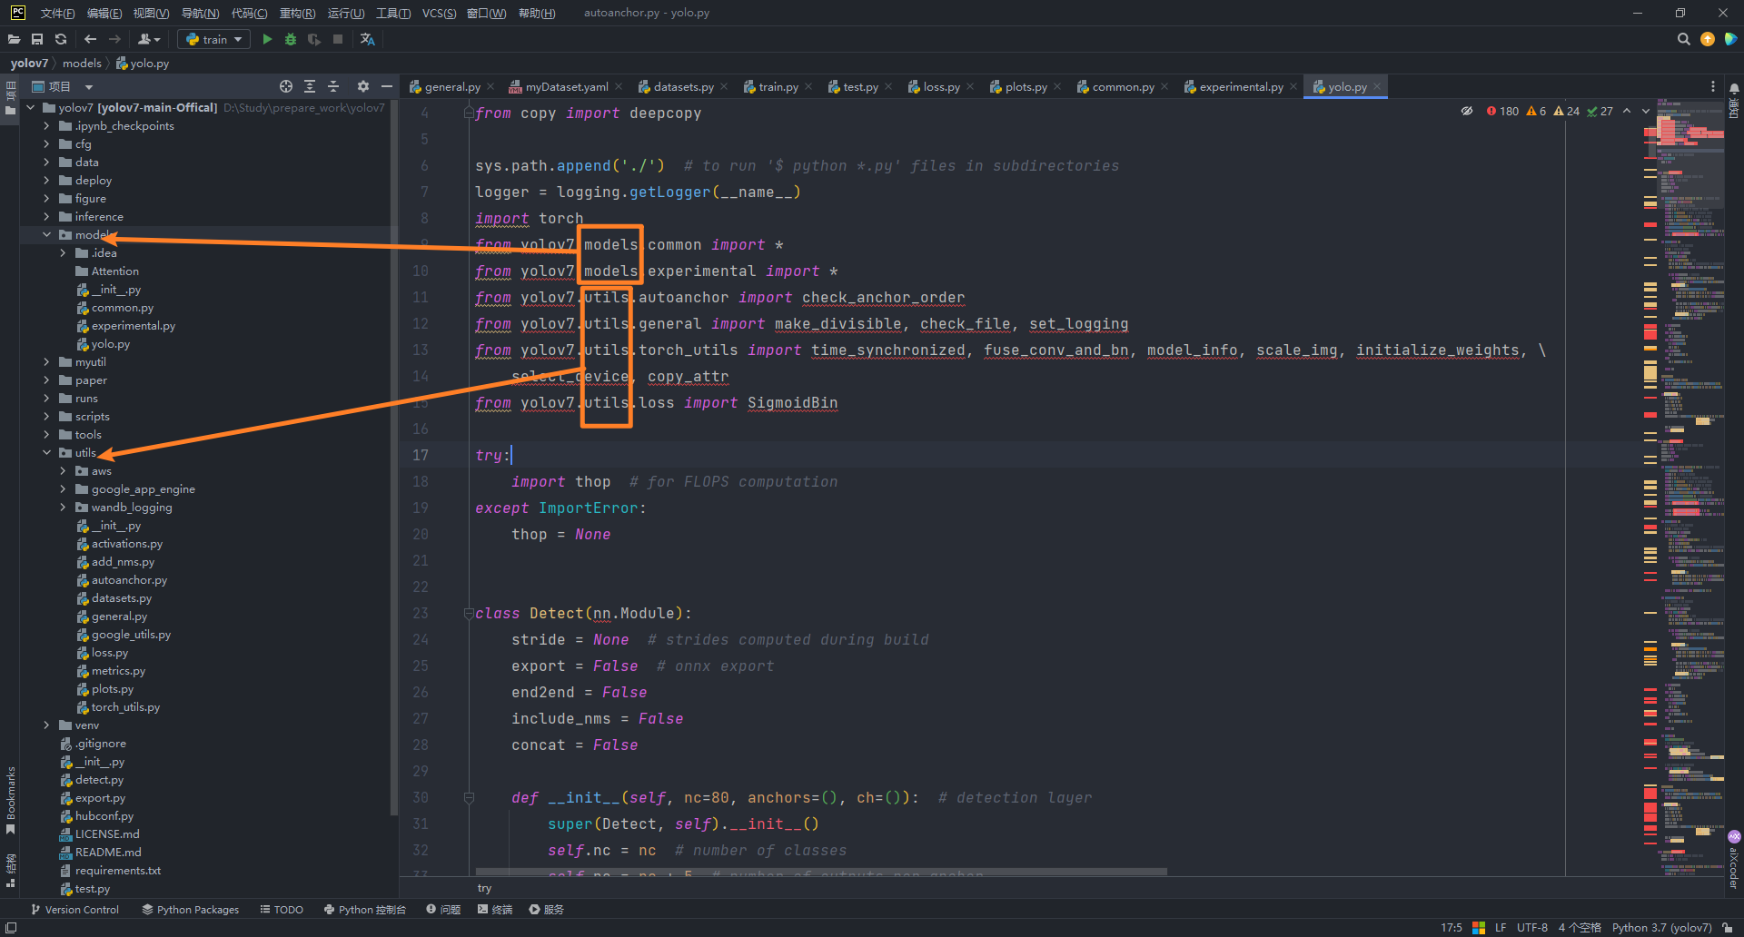
Task: Start debugging with the green bug icon
Action: click(x=291, y=39)
